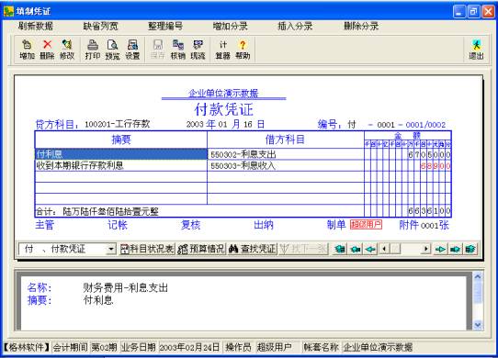Click the red 超级用户 preparer box
This screenshot has height=358, width=498.
coord(366,225)
